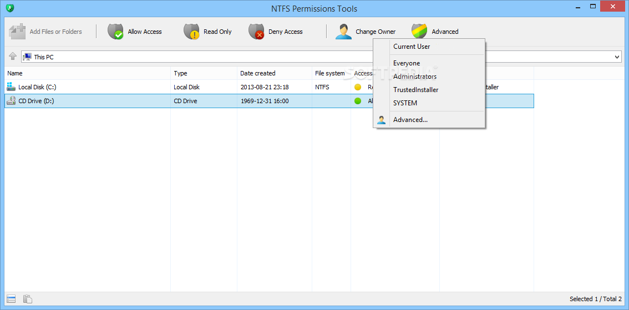This screenshot has width=629, height=310.
Task: Click the Advanced toolbar button label
Action: (445, 32)
